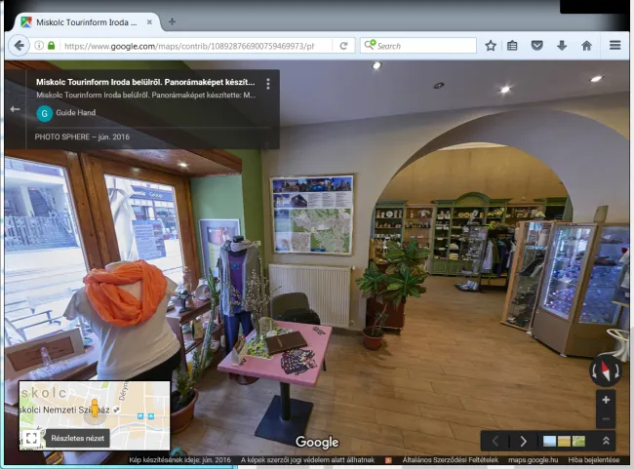The image size is (634, 469).
Task: Zoom in with the plus button
Action: click(606, 400)
